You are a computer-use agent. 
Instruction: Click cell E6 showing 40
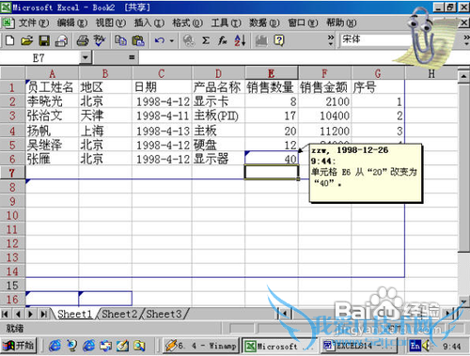pyautogui.click(x=272, y=159)
